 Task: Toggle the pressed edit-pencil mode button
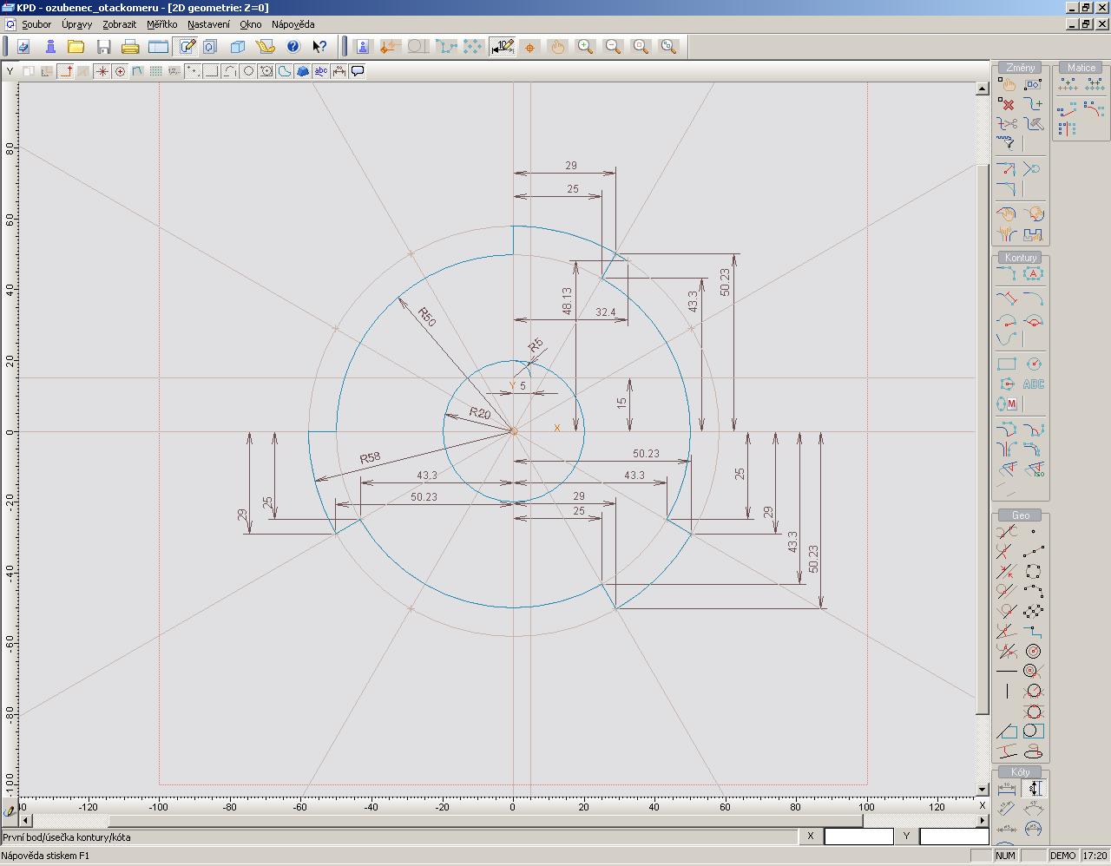(x=185, y=47)
